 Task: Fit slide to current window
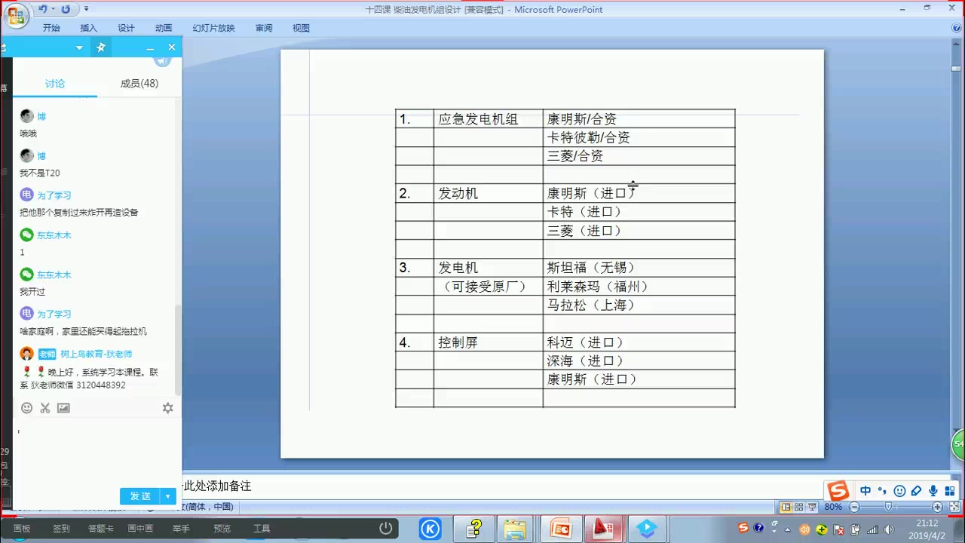(x=953, y=507)
